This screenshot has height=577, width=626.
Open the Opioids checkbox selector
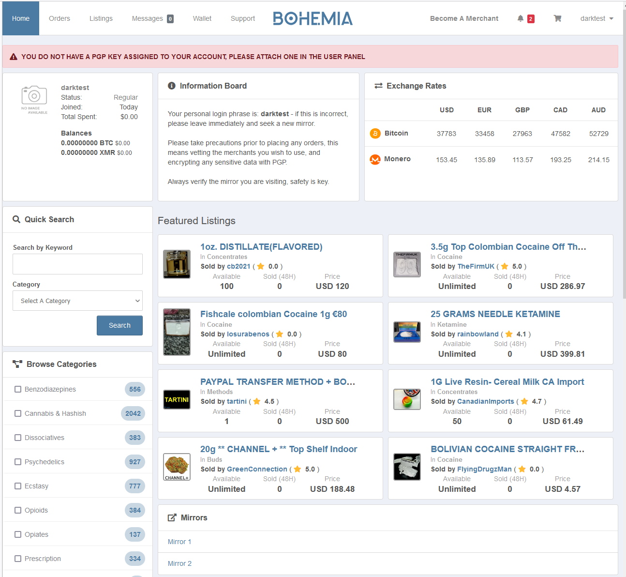[x=18, y=510]
